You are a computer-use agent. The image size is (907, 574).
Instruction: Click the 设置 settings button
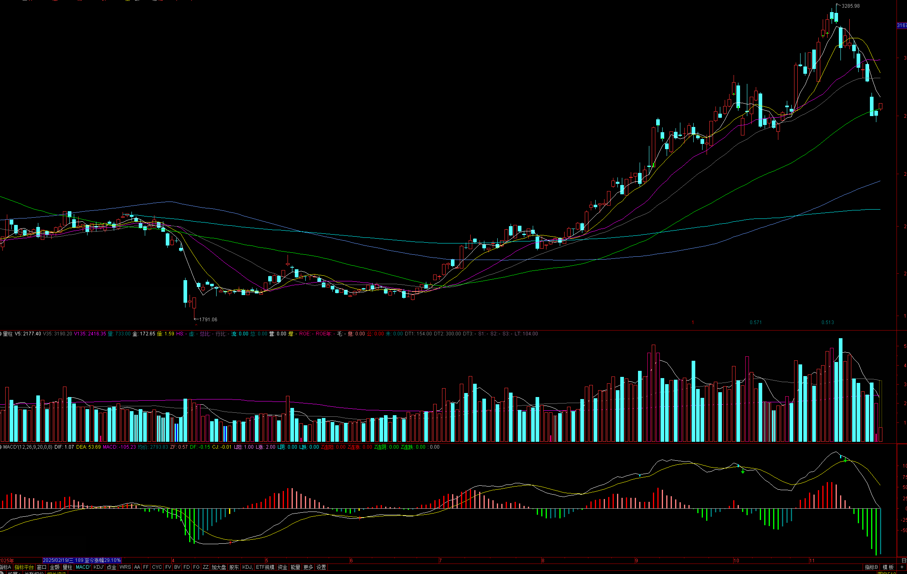[x=321, y=567]
